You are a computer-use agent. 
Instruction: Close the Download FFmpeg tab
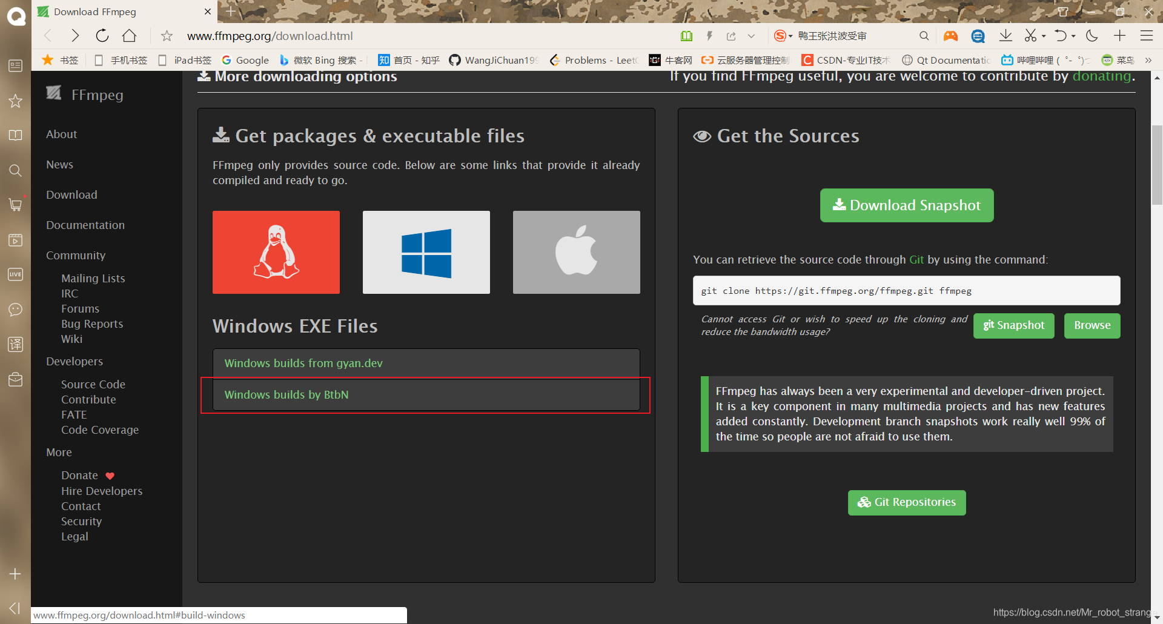(207, 12)
